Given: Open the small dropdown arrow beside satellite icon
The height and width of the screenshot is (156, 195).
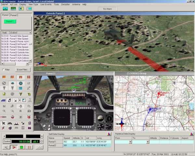Looking at the screenshot, I should click(19, 100).
